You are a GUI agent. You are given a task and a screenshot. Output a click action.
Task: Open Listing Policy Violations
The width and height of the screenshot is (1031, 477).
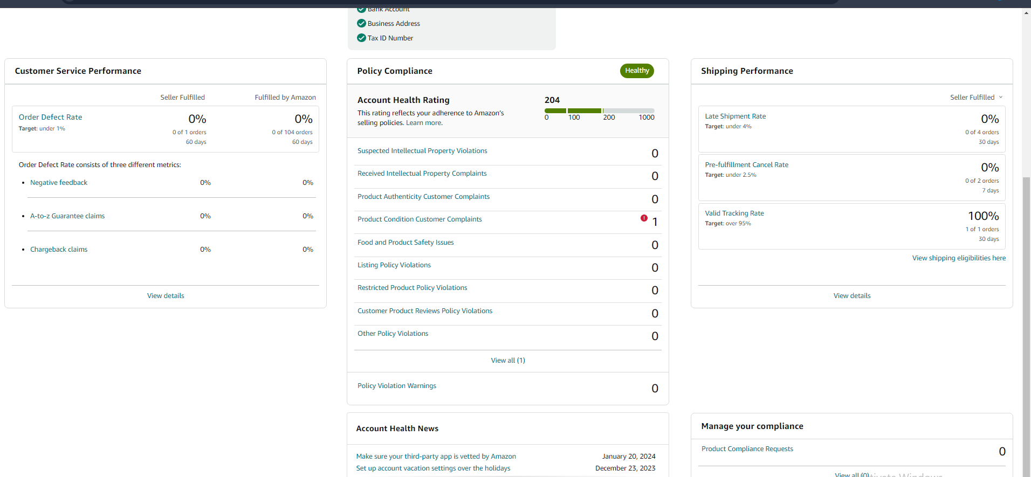coord(394,265)
